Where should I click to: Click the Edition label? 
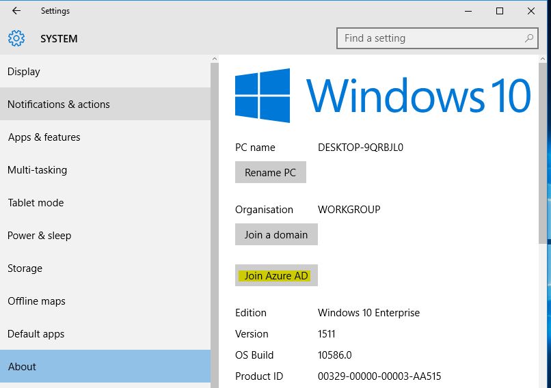coord(251,313)
